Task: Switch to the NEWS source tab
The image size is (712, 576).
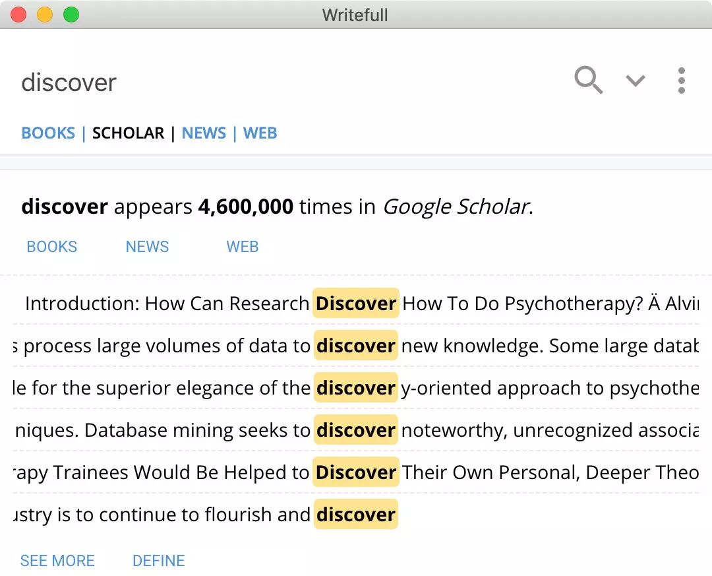Action: (x=204, y=133)
